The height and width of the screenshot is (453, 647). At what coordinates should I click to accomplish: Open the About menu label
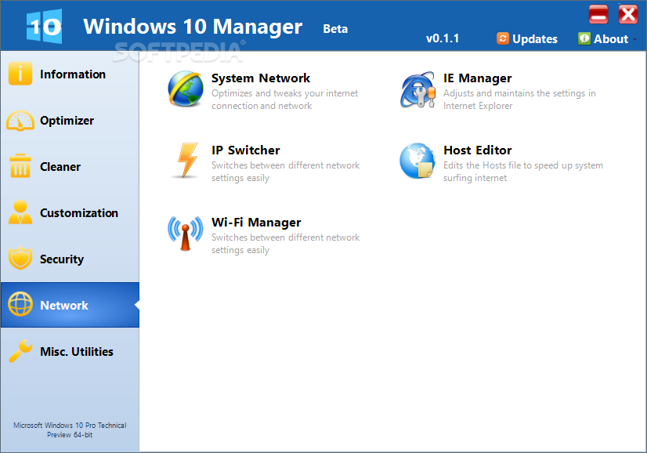coord(611,39)
